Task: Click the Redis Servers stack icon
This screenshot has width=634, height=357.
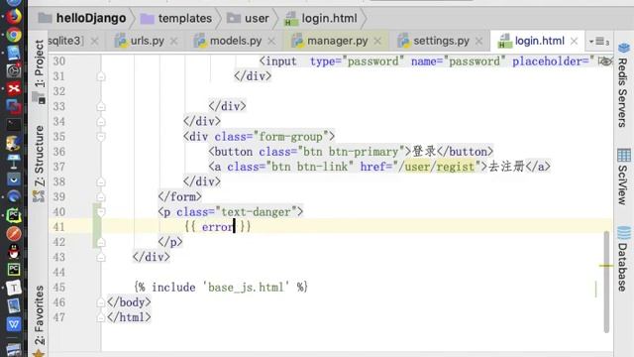Action: pyautogui.click(x=623, y=49)
